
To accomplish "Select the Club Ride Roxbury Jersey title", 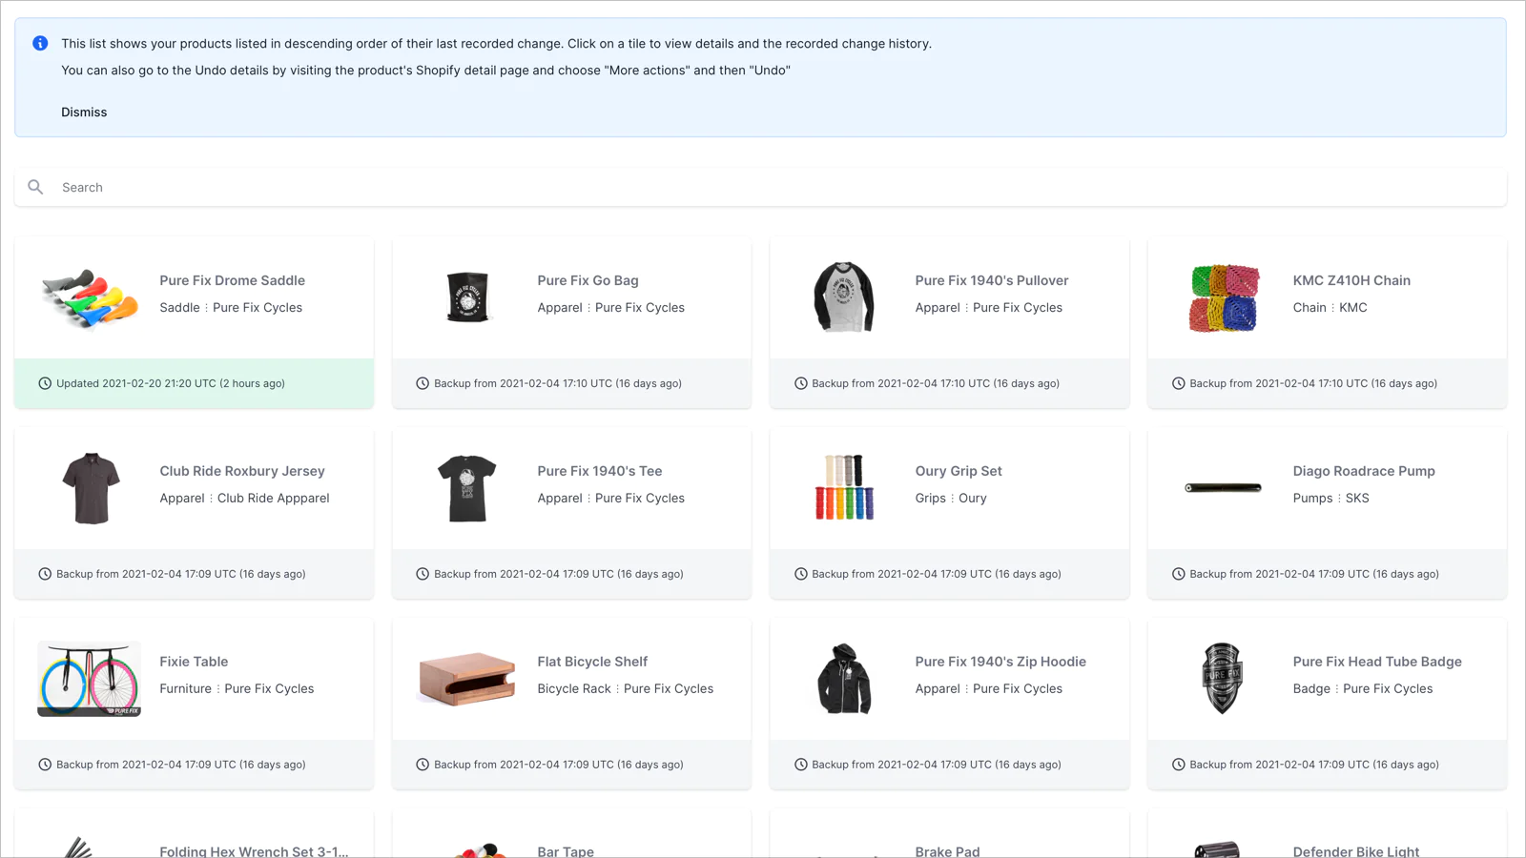I will click(x=242, y=471).
